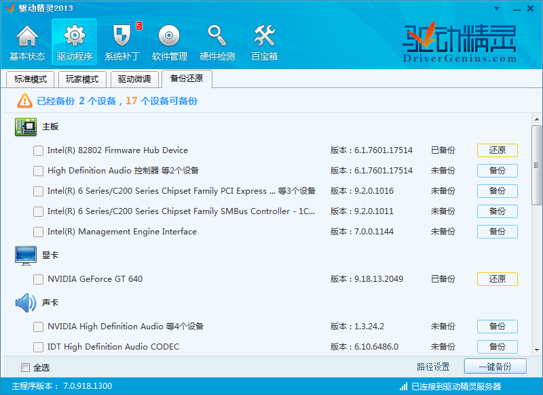543x395 pixels.
Task: Click the server connection signal icon
Action: (403, 386)
